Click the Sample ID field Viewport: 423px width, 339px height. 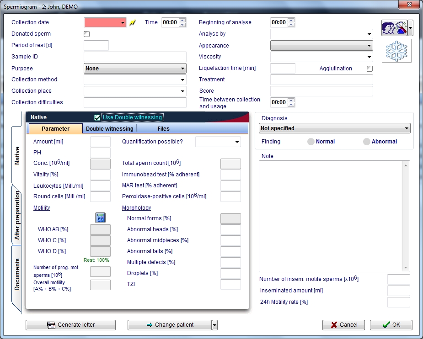click(135, 57)
